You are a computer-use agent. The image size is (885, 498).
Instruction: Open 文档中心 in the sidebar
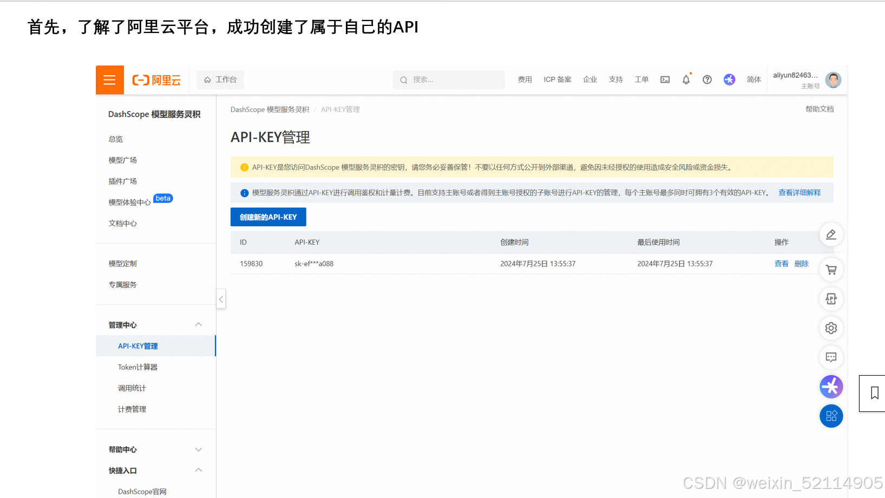point(123,224)
